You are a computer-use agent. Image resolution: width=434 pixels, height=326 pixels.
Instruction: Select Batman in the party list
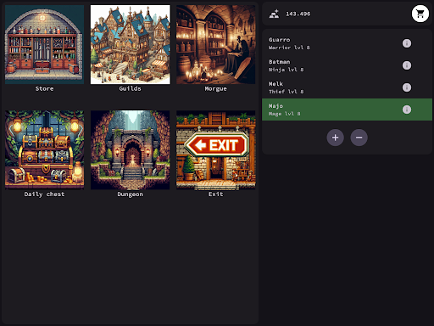pos(347,65)
